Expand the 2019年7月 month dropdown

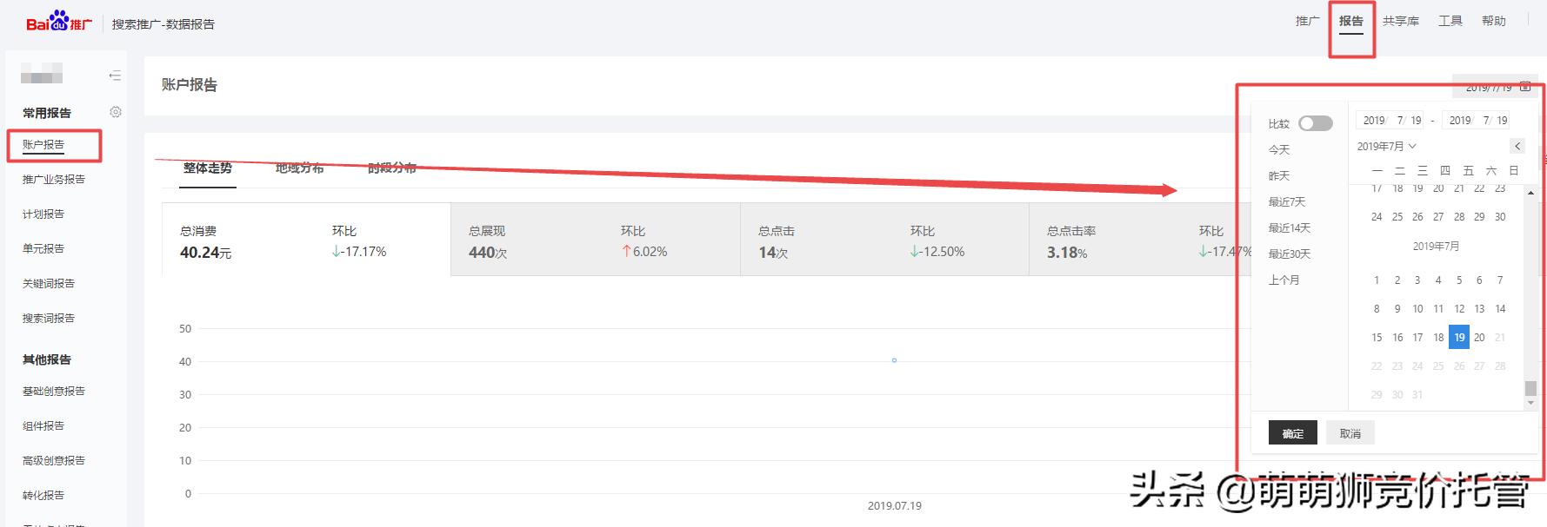pos(1387,146)
